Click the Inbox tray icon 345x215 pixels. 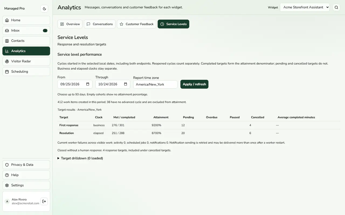(7, 30)
